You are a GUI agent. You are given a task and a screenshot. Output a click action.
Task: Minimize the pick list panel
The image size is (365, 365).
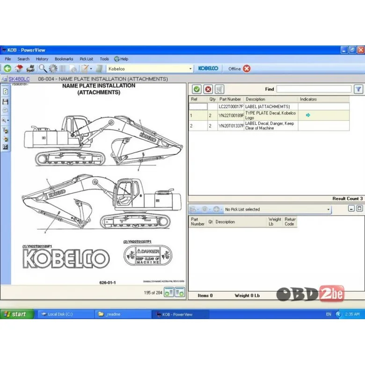pos(351,208)
